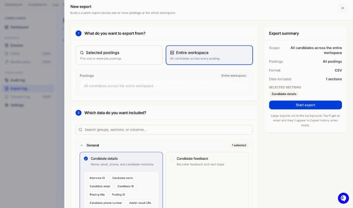353x208 pixels.
Task: Click the Candidate email column chip
Action: click(x=100, y=186)
